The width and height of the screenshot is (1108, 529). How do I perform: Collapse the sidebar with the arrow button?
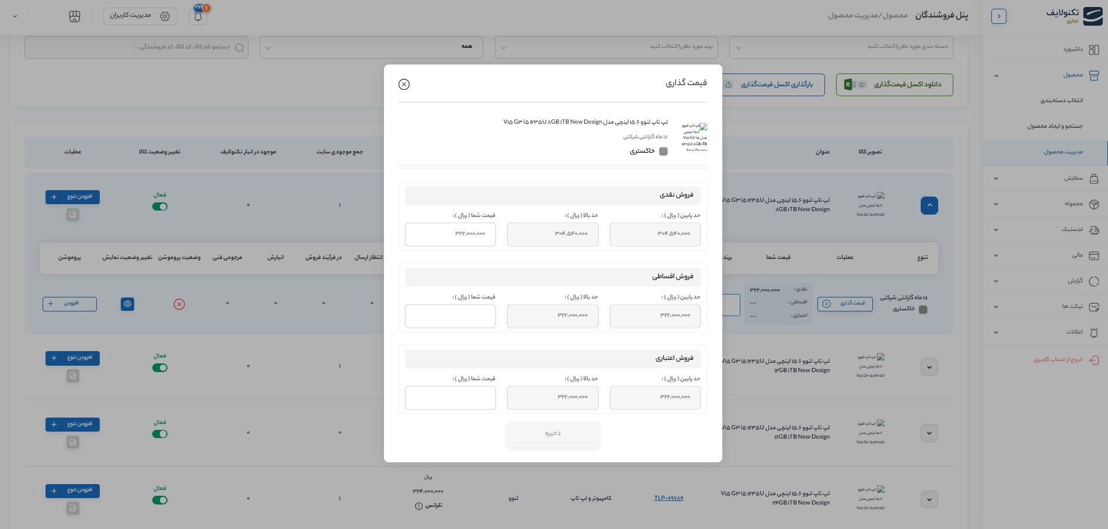coord(998,16)
